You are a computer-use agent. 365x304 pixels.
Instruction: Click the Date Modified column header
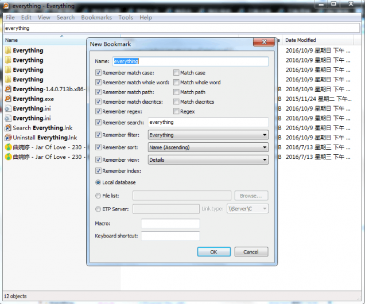click(318, 40)
